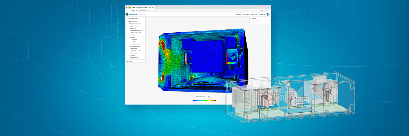Click the Mesh tree item icon

[131, 55]
